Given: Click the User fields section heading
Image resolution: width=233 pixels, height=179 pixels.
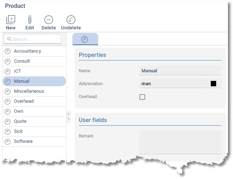Looking at the screenshot, I should (93, 120).
